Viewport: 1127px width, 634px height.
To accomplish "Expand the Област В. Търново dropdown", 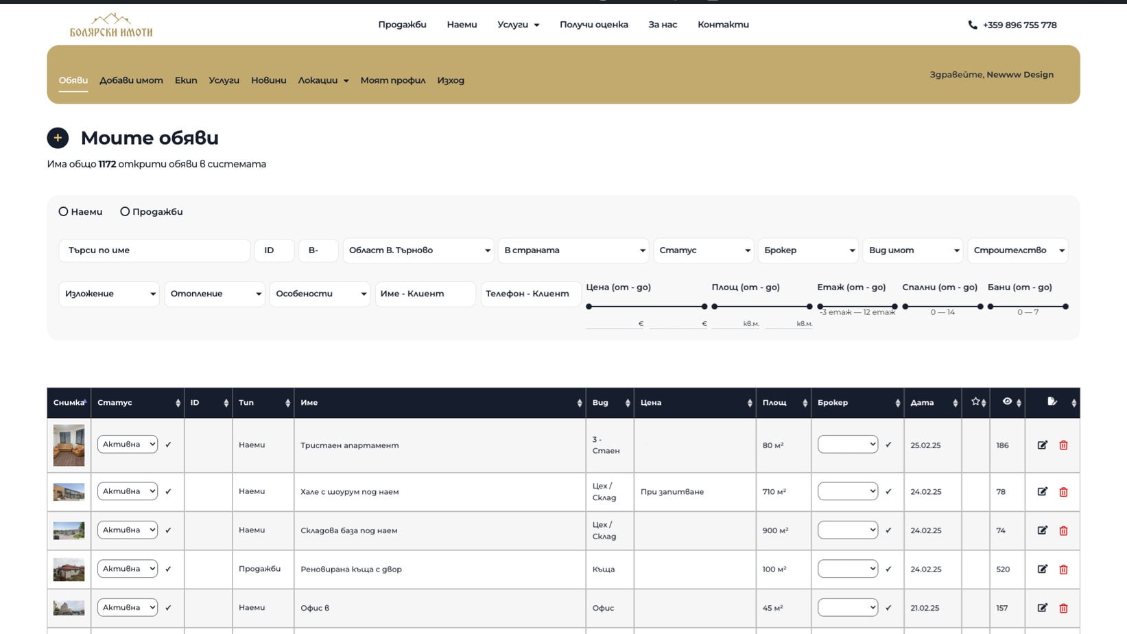I will [x=418, y=250].
